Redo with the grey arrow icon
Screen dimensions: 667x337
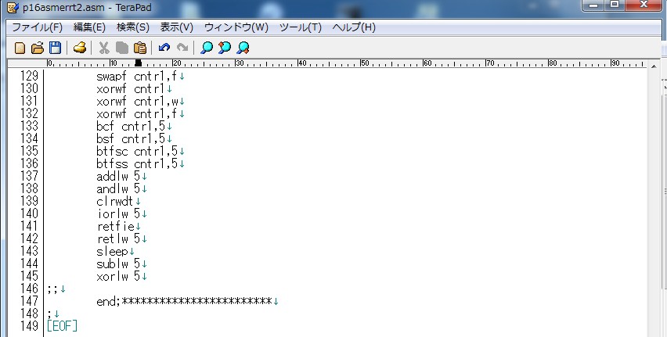coord(182,48)
